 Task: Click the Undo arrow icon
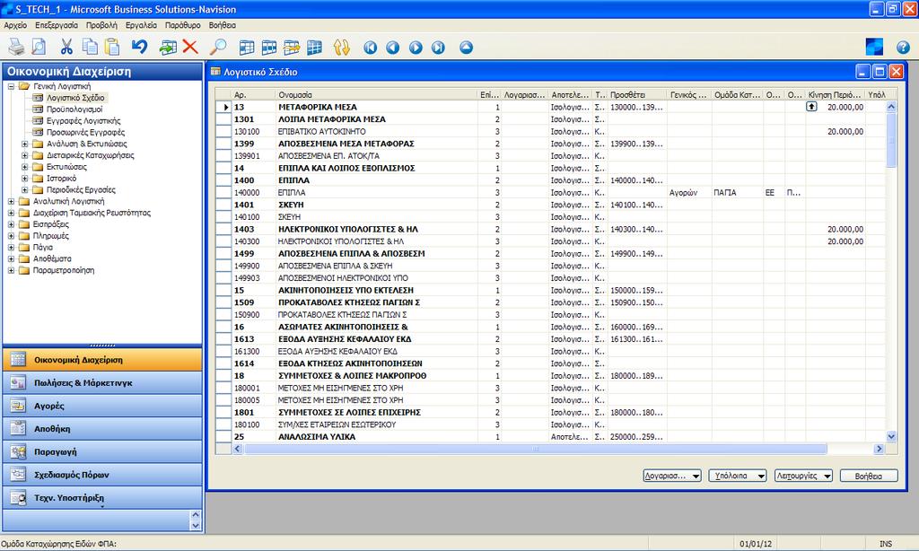click(139, 47)
